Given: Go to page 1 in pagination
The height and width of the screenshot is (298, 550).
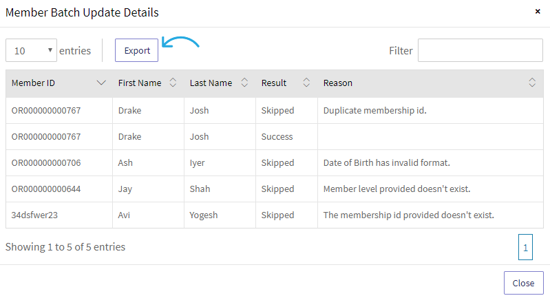Looking at the screenshot, I should tap(525, 247).
